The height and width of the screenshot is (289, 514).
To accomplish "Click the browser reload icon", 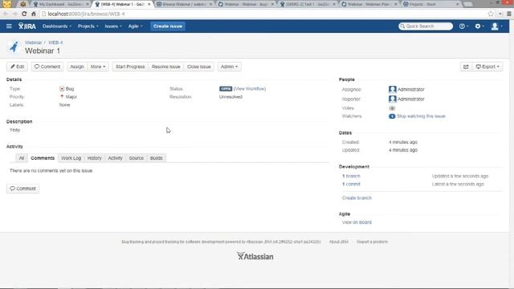I will (24, 14).
